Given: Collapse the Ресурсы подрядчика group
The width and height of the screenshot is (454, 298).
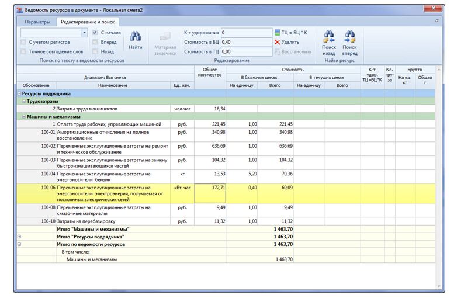Looking at the screenshot, I should pyautogui.click(x=19, y=93).
